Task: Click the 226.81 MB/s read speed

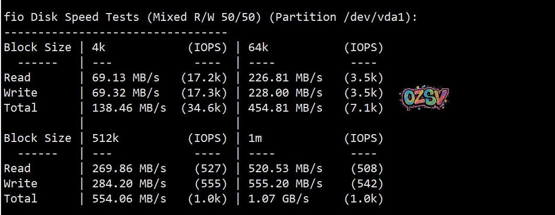Action: point(285,78)
